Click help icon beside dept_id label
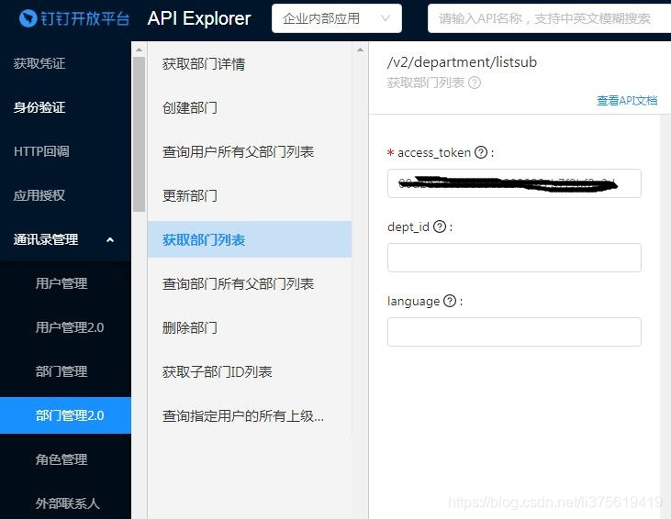The width and height of the screenshot is (671, 519). [440, 226]
